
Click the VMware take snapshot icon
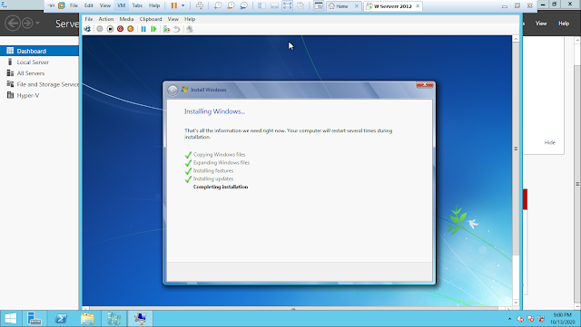tap(218, 5)
